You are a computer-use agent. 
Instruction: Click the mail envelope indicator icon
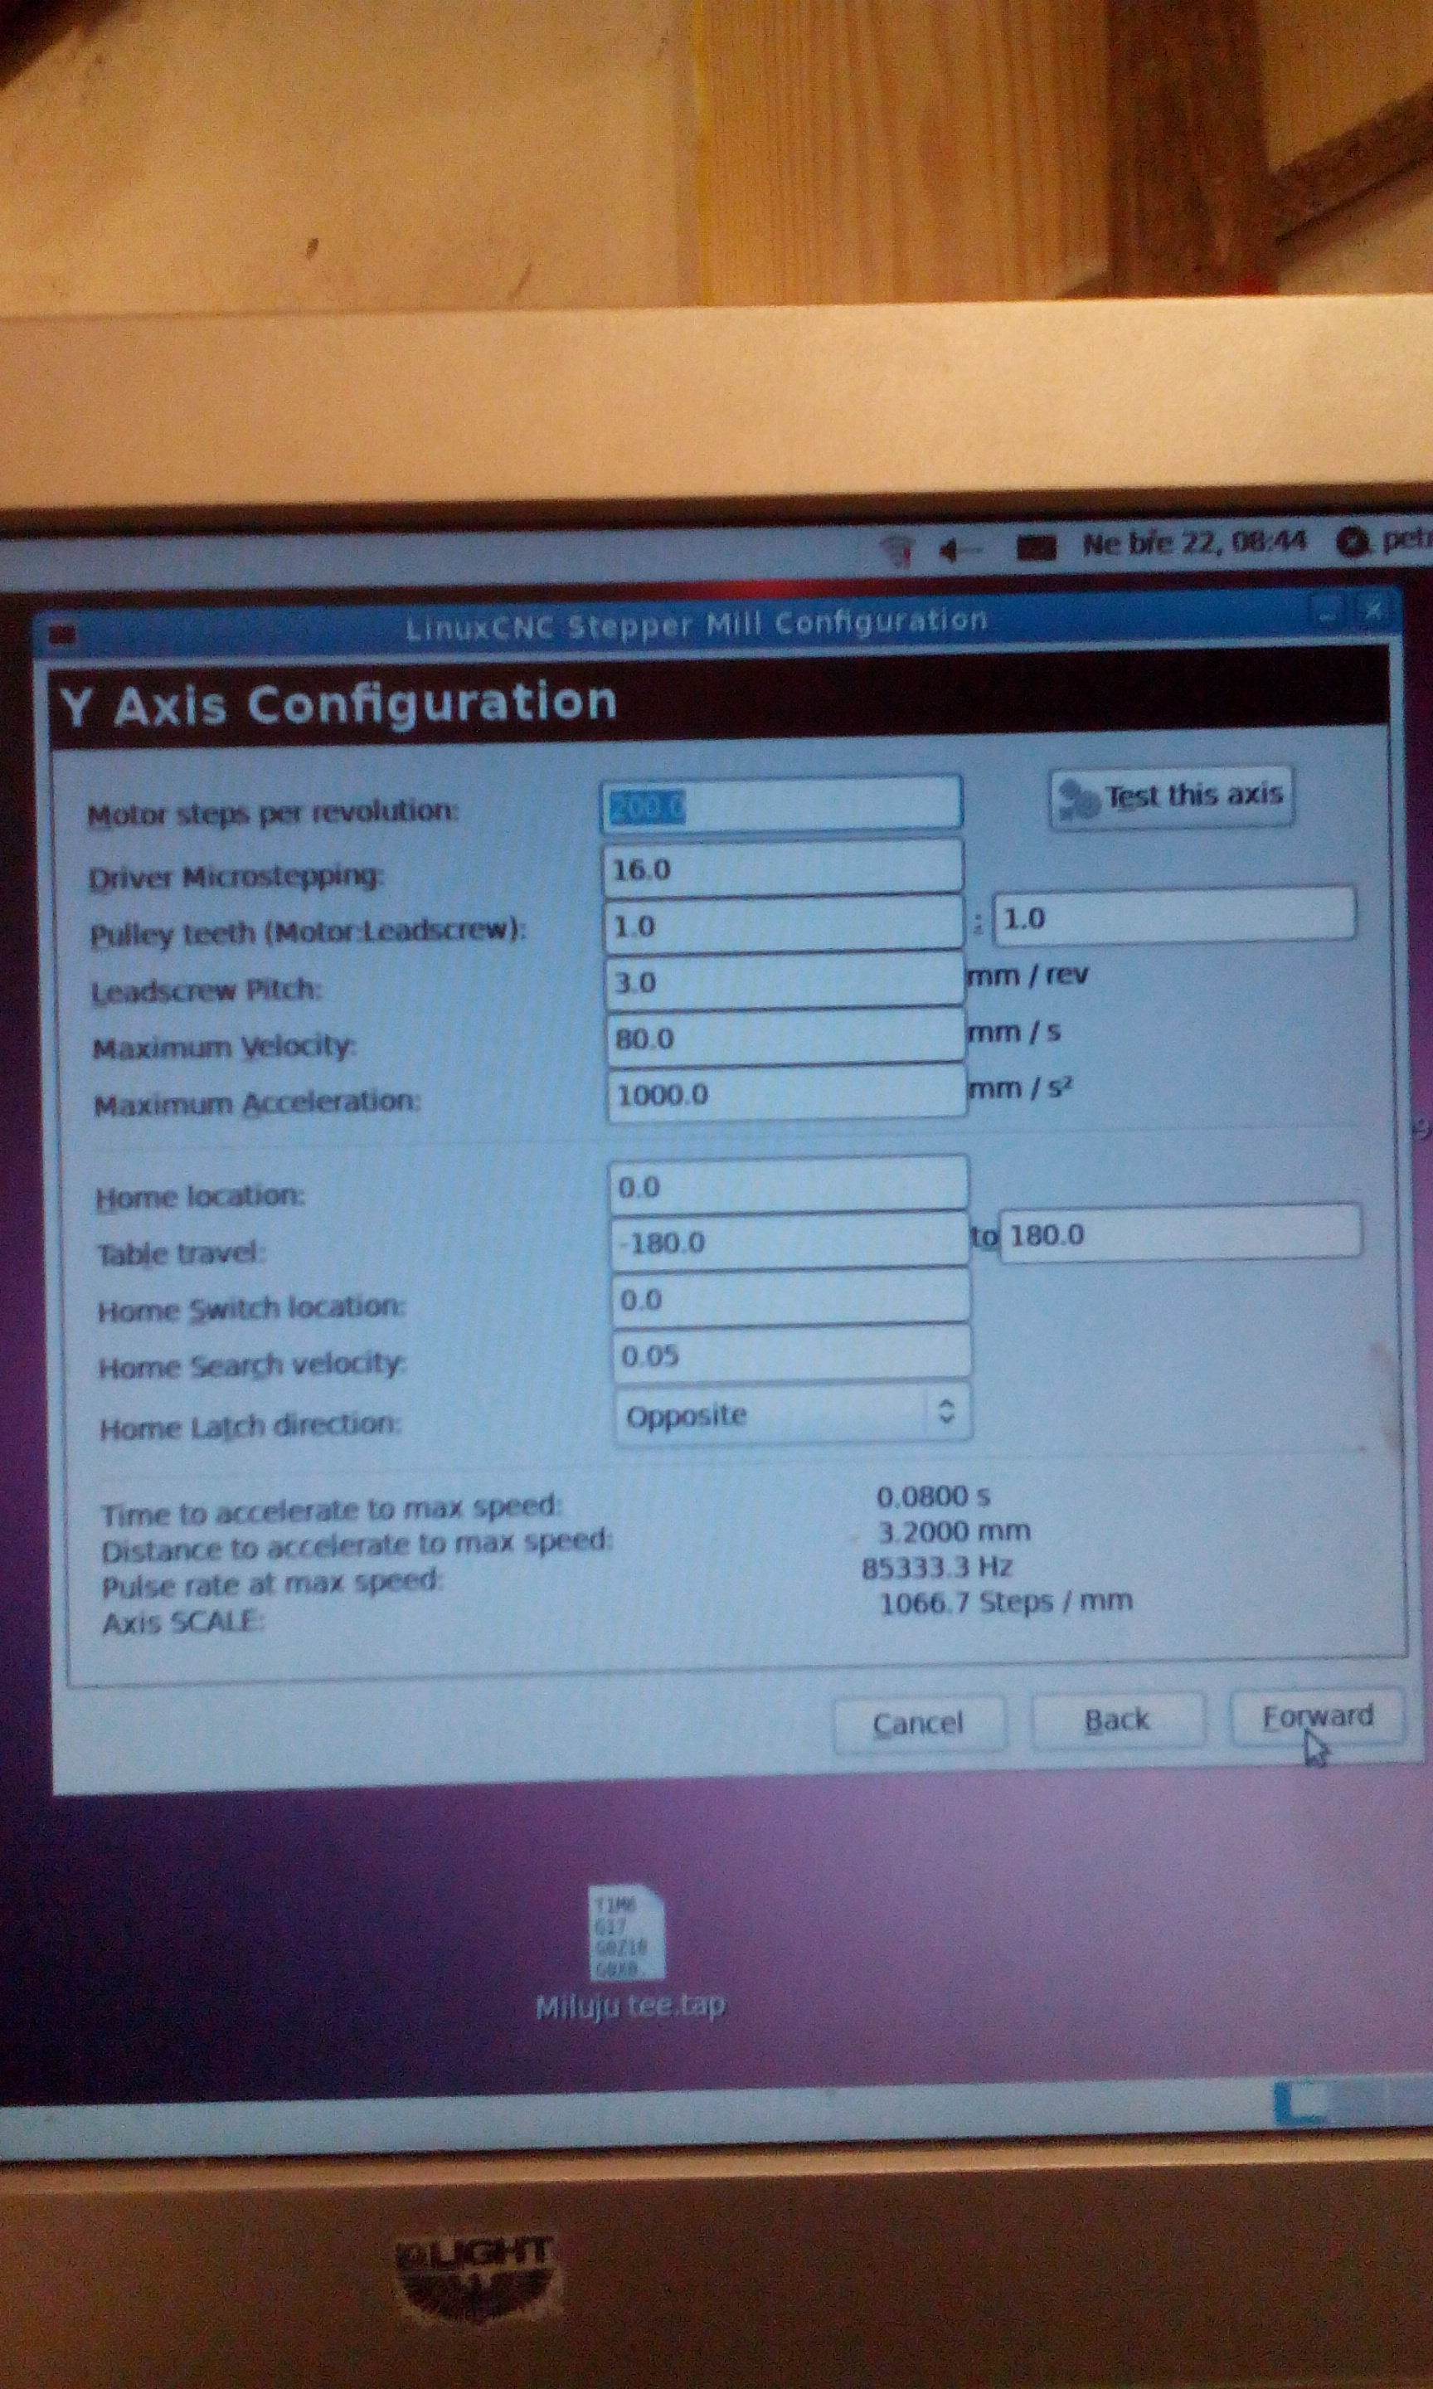(1035, 548)
